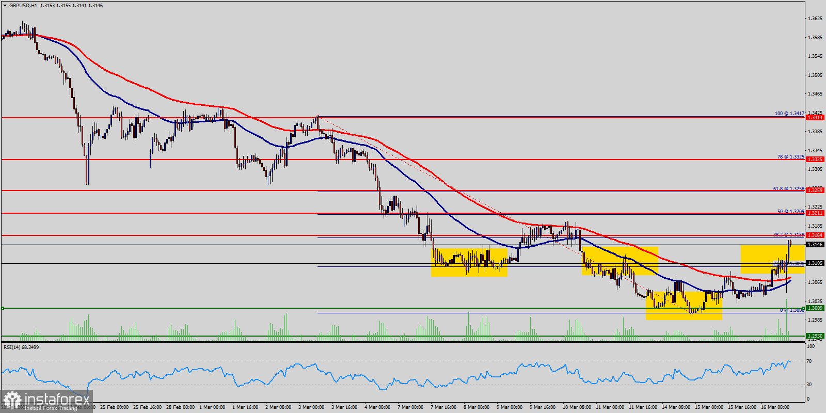The height and width of the screenshot is (413, 826).
Task: Open the chart menu arrow beside GBPUSD,H1
Action: click(x=5, y=6)
